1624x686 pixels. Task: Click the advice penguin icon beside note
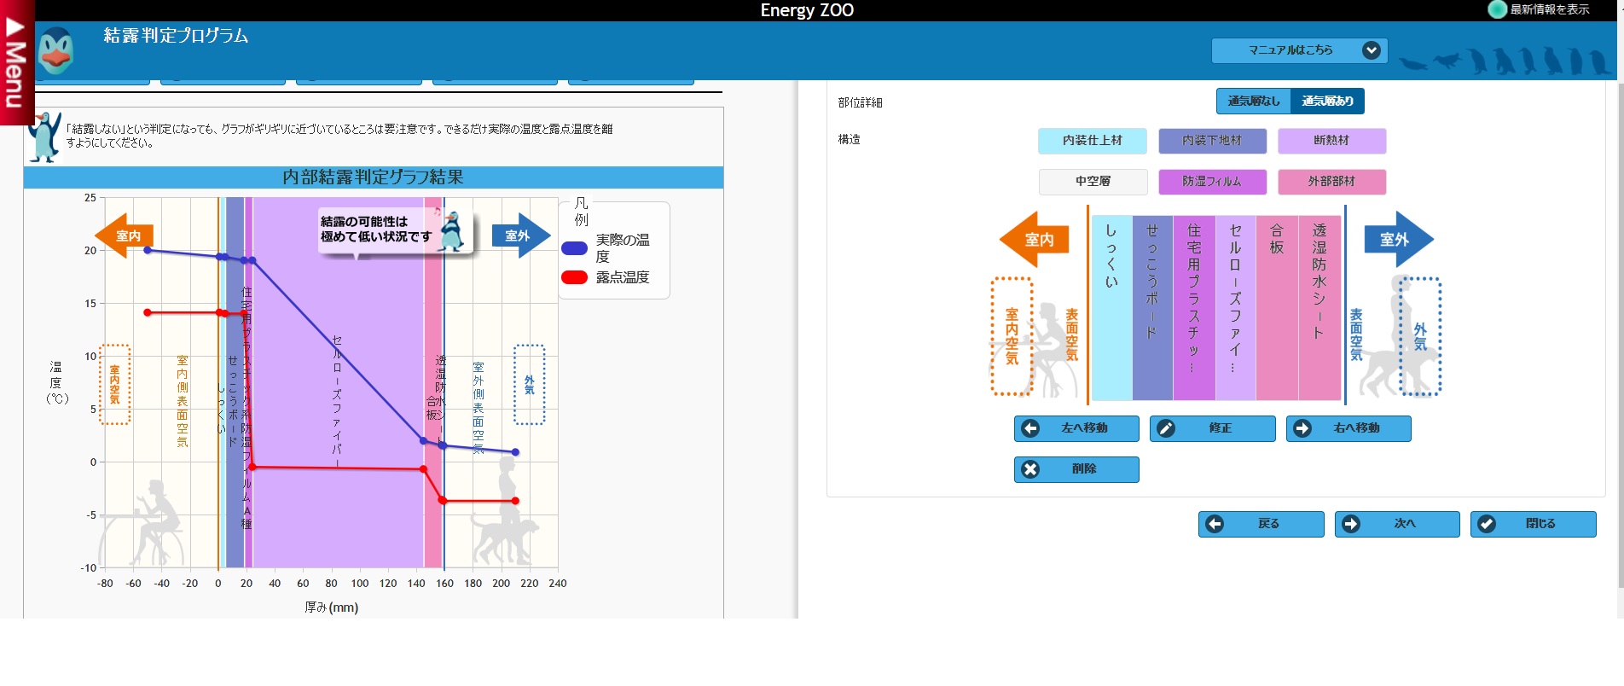[44, 137]
